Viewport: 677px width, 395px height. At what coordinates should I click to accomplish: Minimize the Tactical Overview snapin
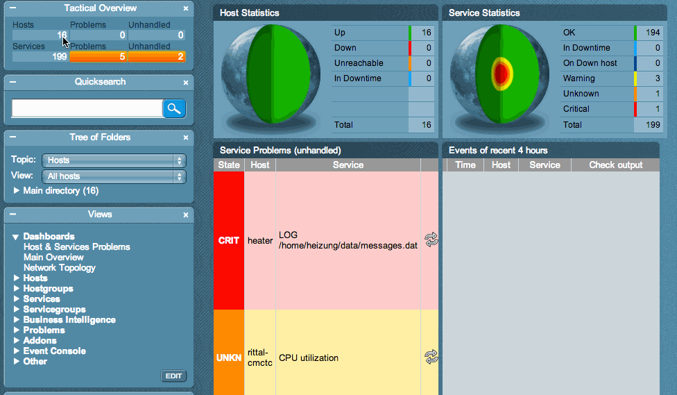13,8
